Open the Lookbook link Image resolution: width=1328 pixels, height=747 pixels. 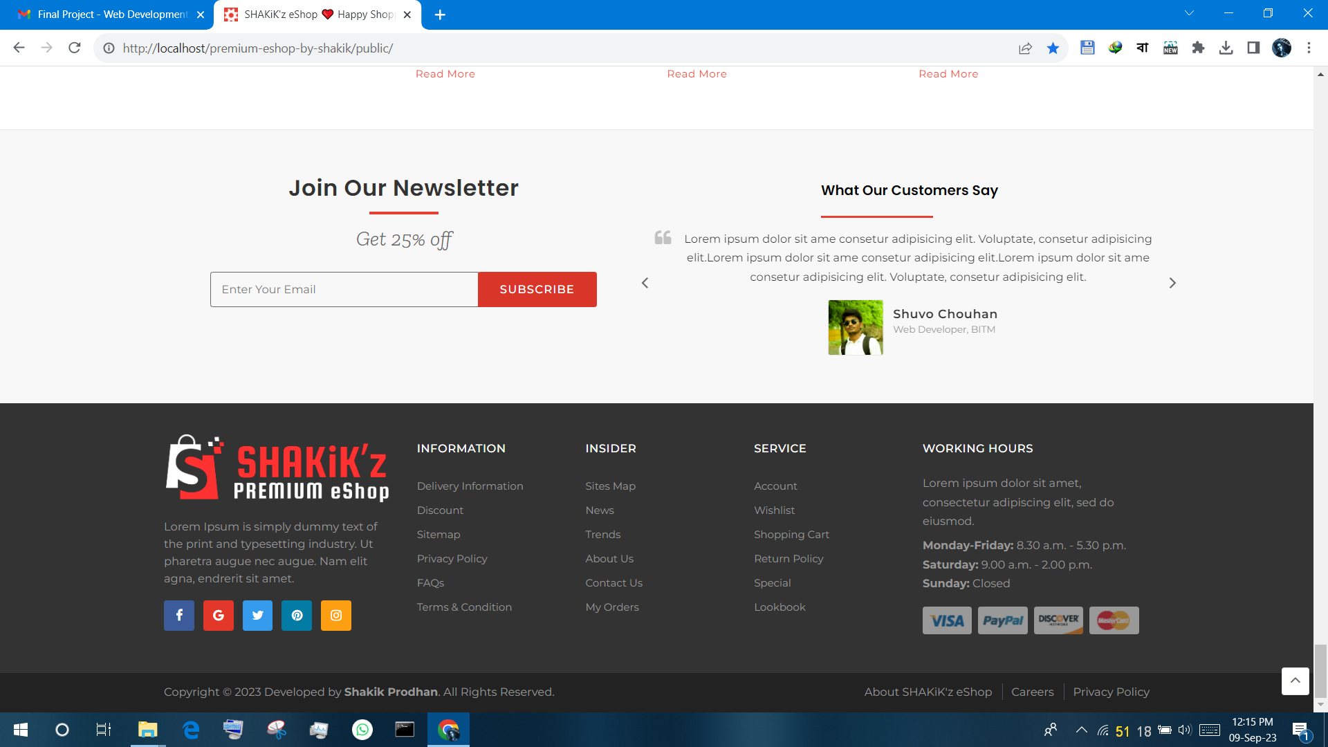780,607
